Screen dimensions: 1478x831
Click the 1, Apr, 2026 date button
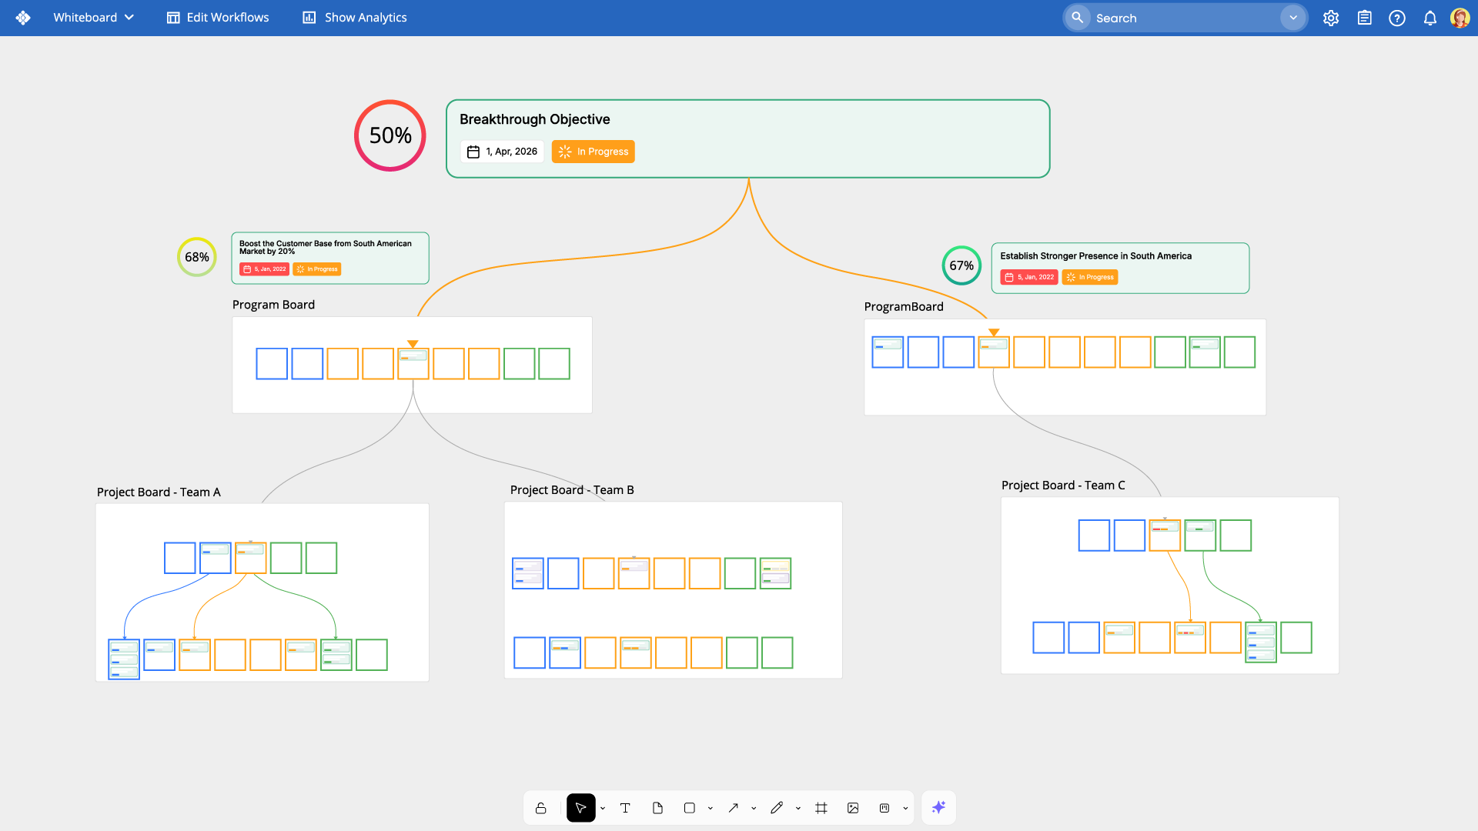pyautogui.click(x=503, y=152)
